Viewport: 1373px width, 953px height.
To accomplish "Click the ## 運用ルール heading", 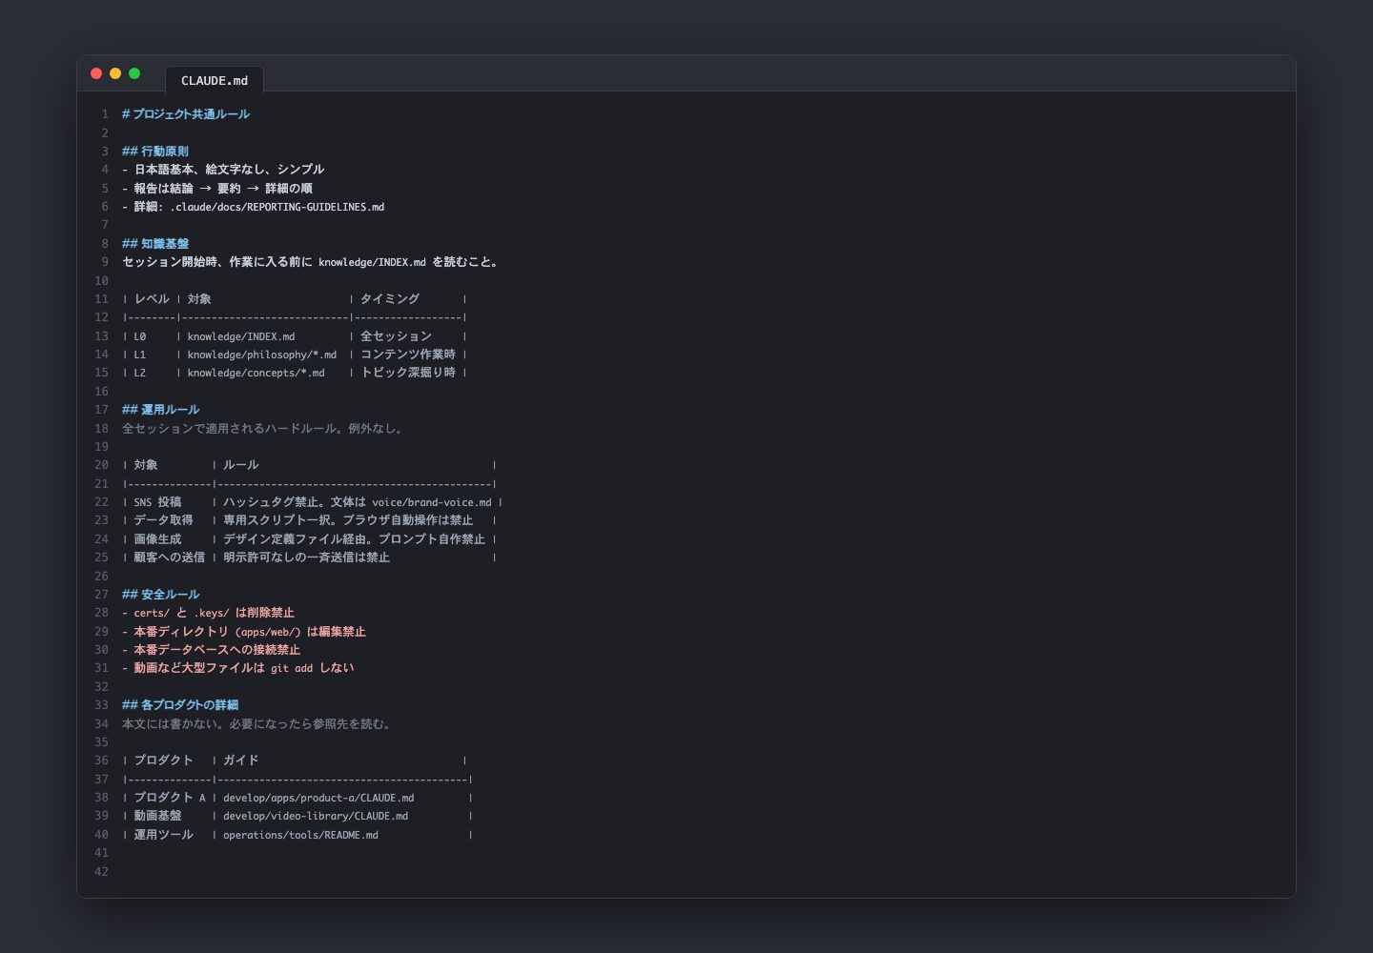I will tap(161, 410).
